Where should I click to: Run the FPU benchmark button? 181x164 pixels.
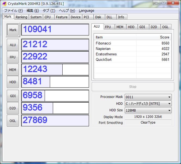[13, 57]
